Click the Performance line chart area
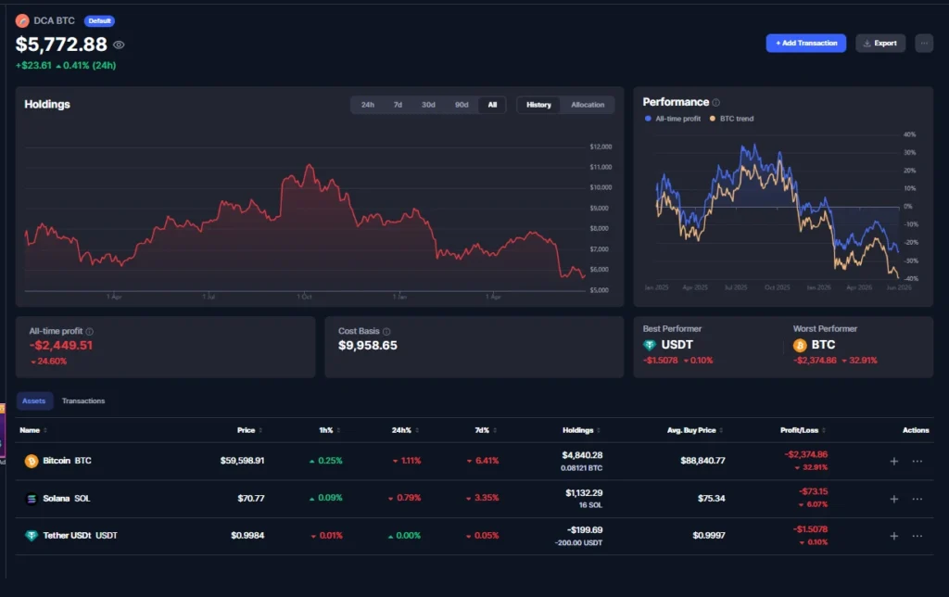Screen dimensions: 949x597 (x=778, y=207)
